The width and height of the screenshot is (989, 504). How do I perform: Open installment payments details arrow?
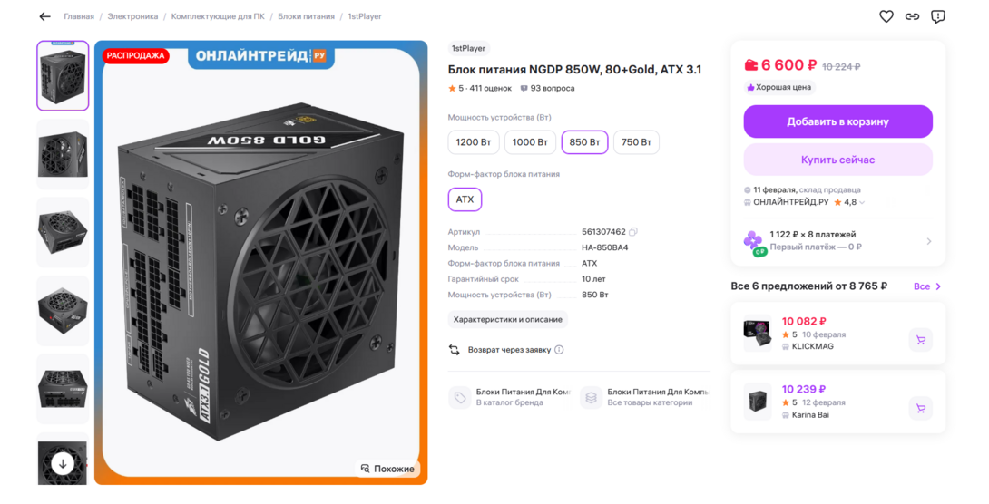point(929,241)
